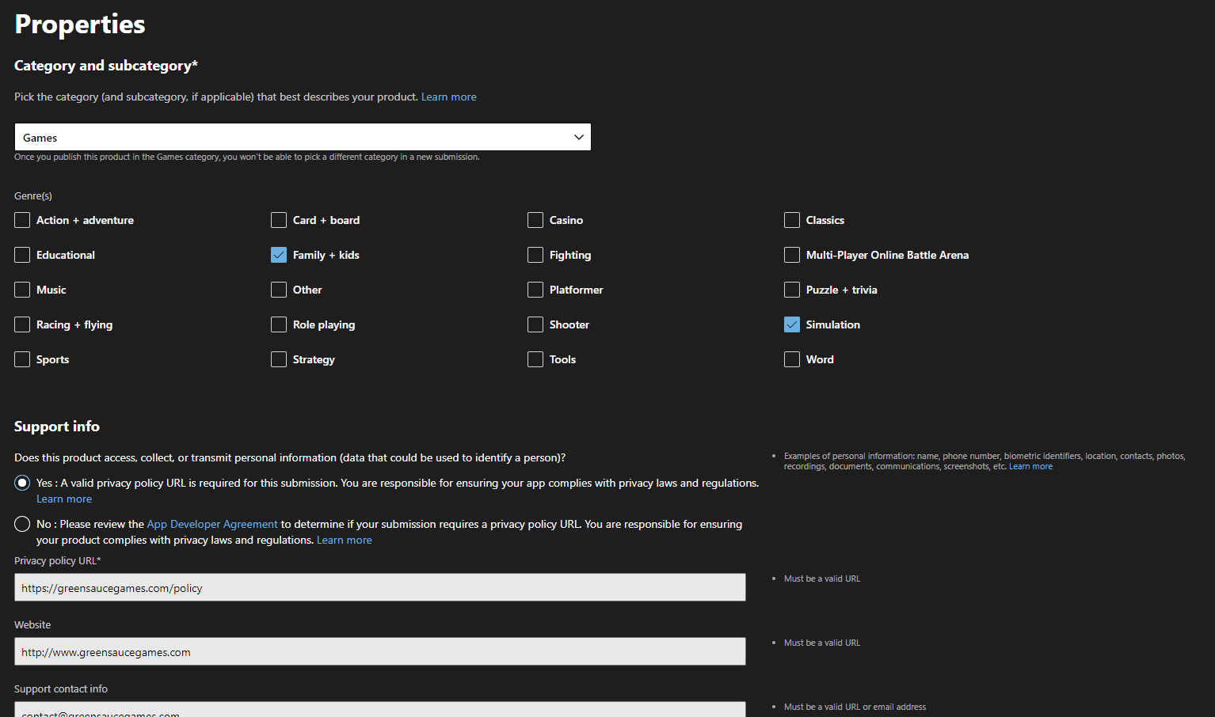The image size is (1215, 717).
Task: Check the Action + adventure genre
Action: click(21, 219)
